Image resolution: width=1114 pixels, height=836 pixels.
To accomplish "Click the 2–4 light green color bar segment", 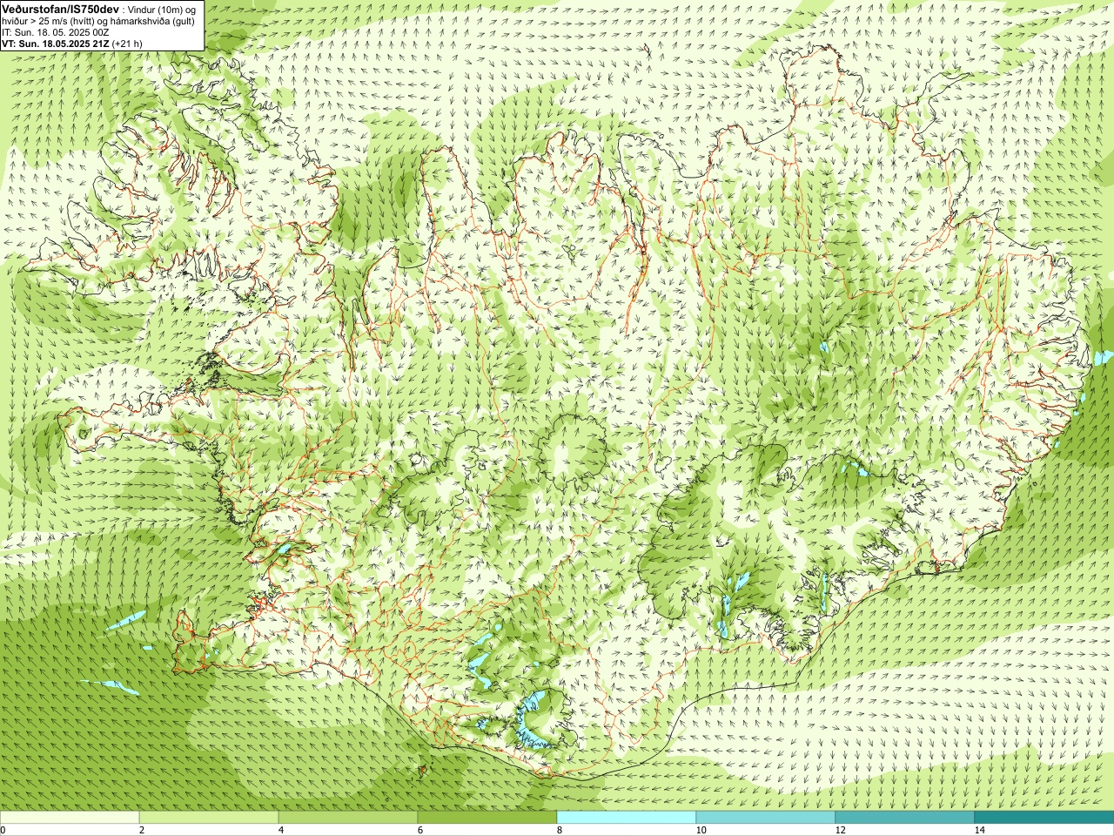I will pyautogui.click(x=209, y=818).
